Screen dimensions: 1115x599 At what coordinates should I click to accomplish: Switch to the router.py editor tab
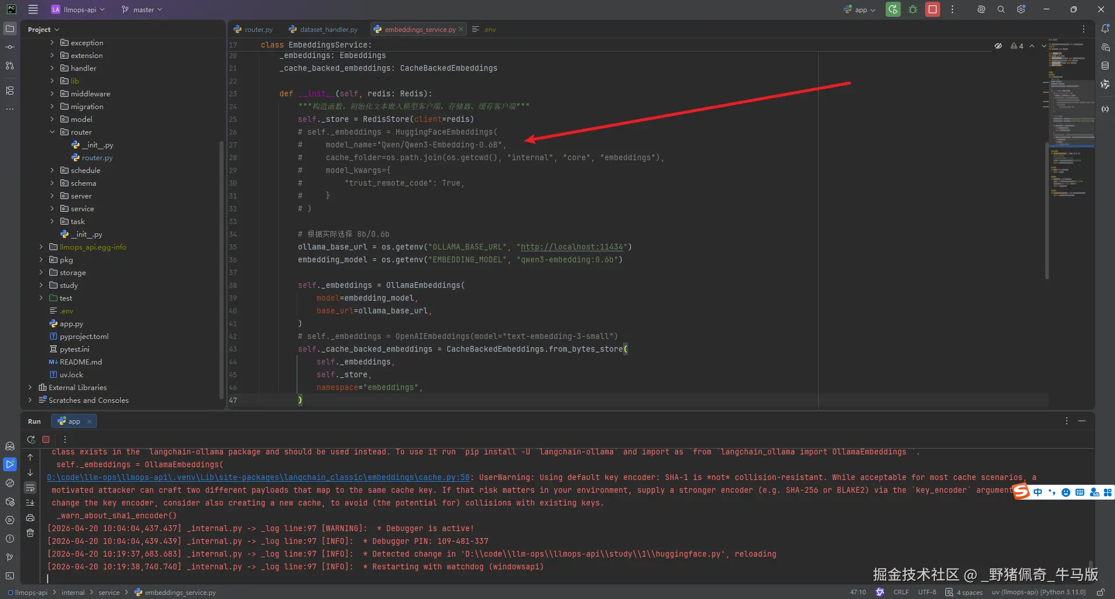pos(258,30)
